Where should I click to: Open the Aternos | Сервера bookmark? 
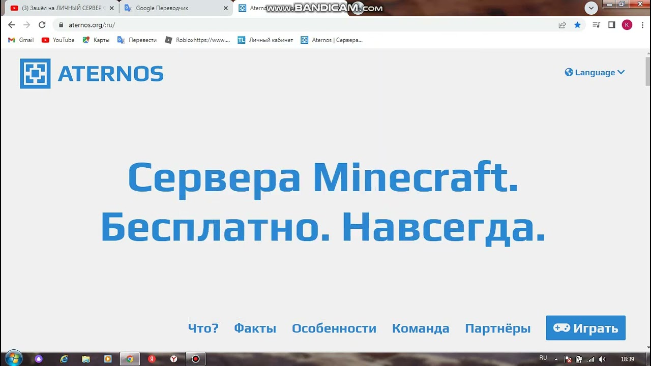pyautogui.click(x=332, y=40)
